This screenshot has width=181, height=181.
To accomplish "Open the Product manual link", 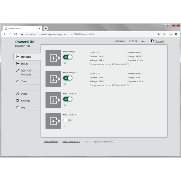I will point(51,141).
